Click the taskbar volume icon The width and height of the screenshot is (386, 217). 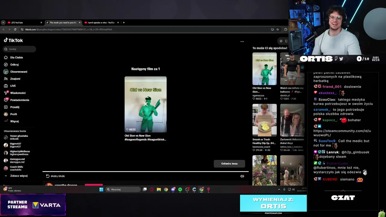293,190
